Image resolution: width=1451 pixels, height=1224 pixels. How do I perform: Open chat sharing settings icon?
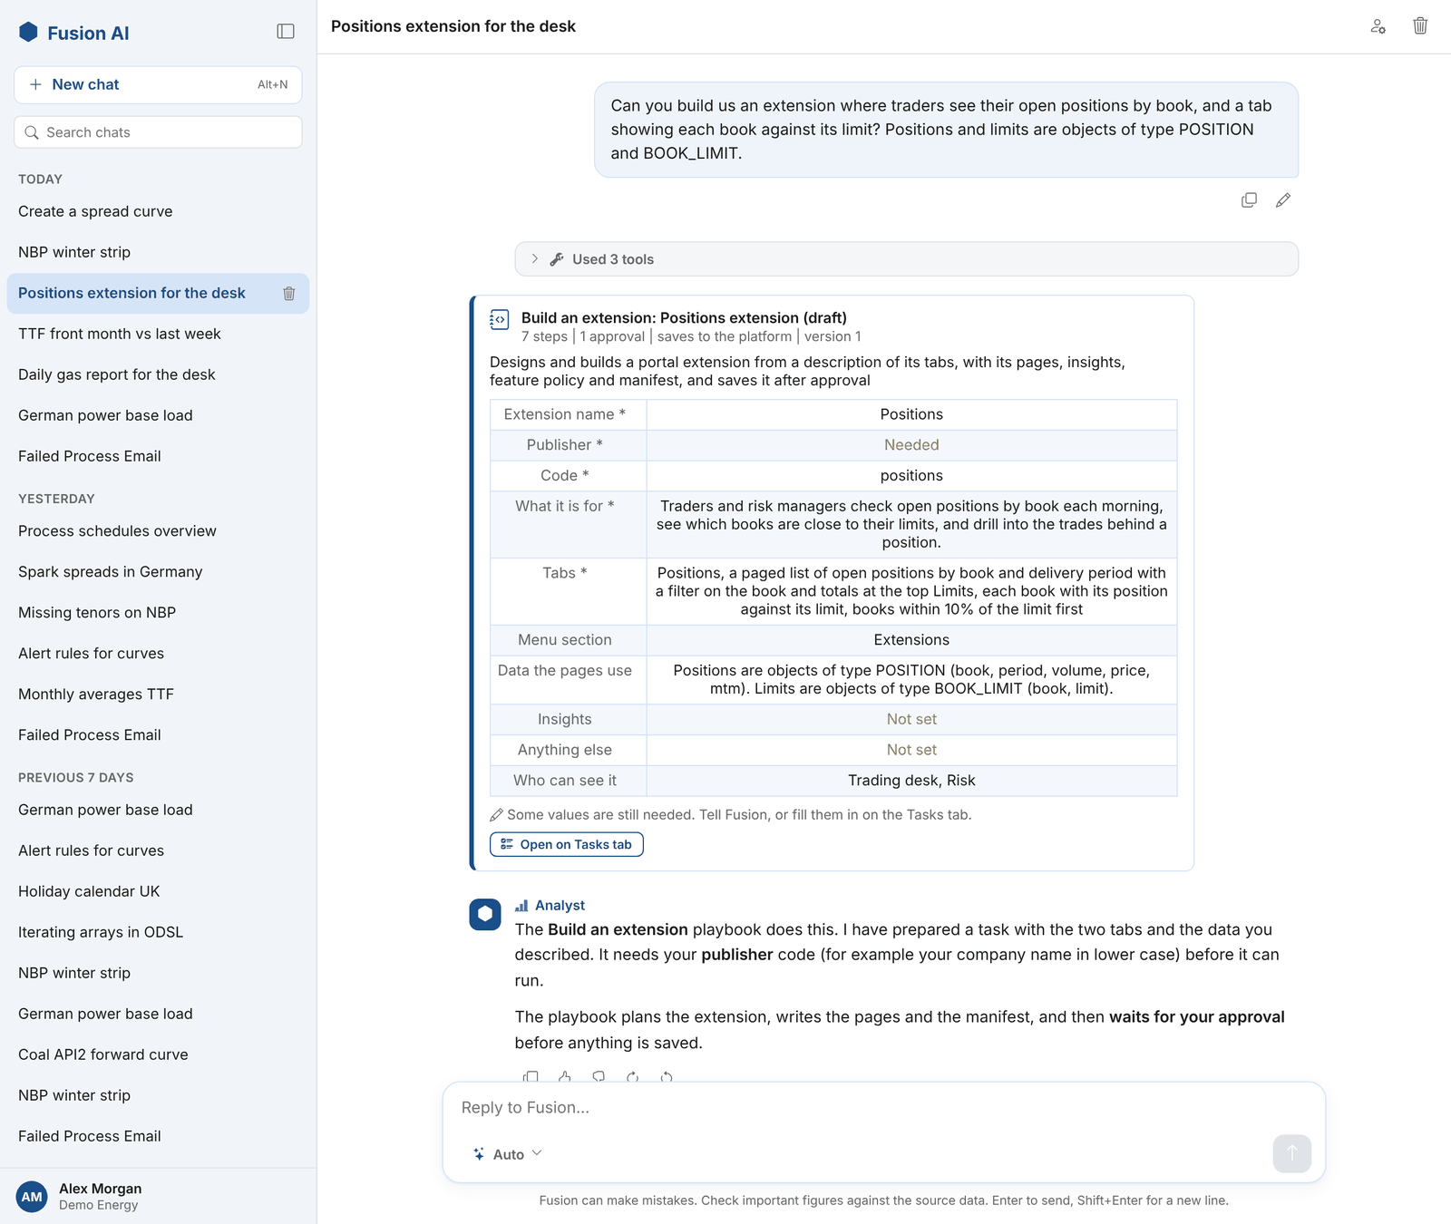[x=1378, y=26]
